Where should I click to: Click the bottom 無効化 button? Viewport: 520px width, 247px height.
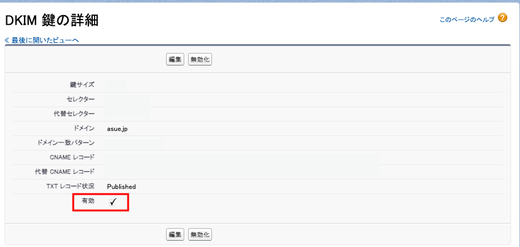pos(200,235)
